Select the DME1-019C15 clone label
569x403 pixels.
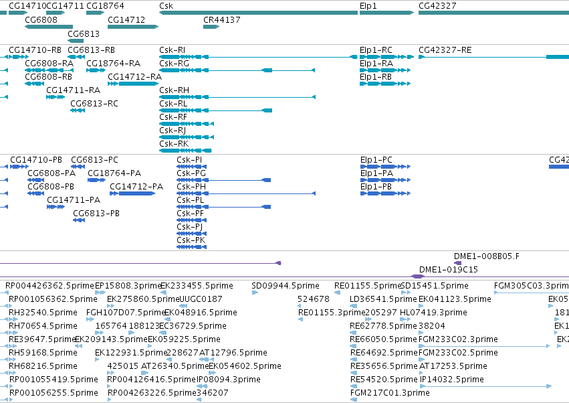pos(449,270)
